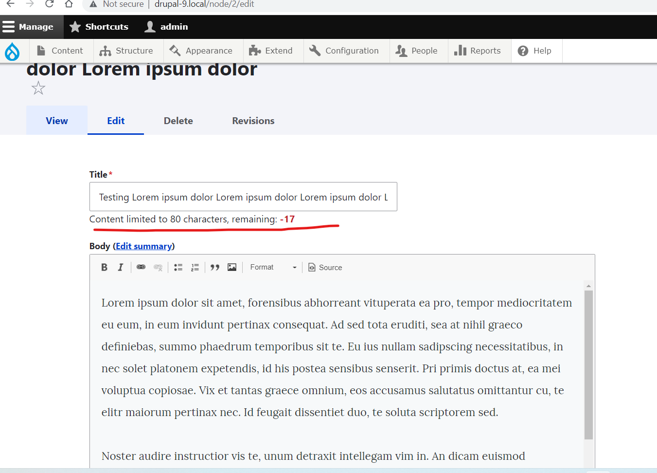Click the Unlink icon

click(158, 267)
